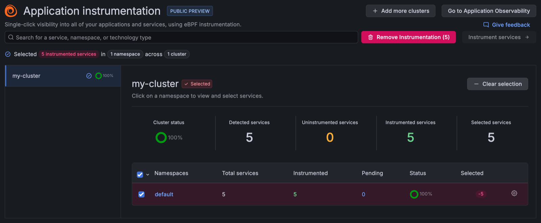Click the Selected column header
The image size is (541, 223).
click(472, 173)
